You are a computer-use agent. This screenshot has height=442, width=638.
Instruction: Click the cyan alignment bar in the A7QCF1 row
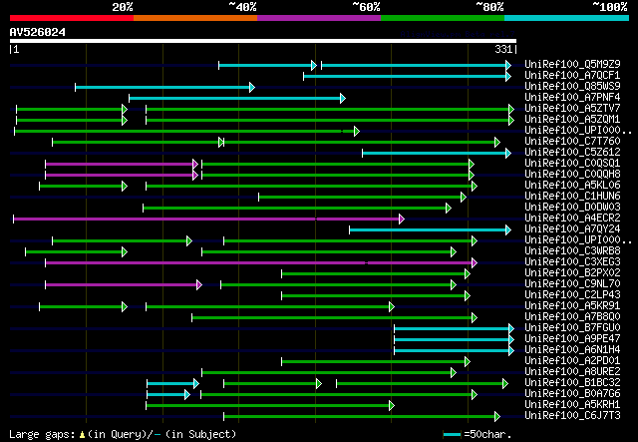pos(407,76)
